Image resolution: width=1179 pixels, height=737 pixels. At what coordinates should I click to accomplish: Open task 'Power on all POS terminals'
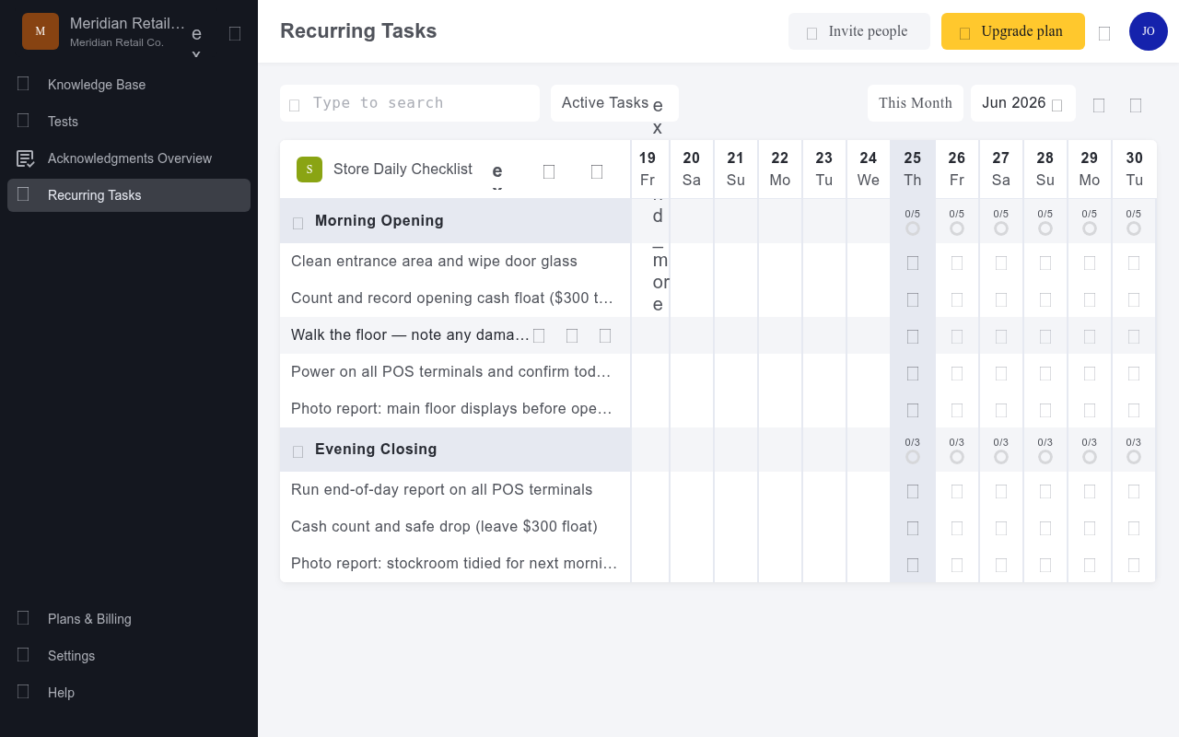451,372
